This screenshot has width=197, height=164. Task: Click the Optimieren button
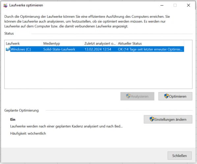click(x=175, y=96)
